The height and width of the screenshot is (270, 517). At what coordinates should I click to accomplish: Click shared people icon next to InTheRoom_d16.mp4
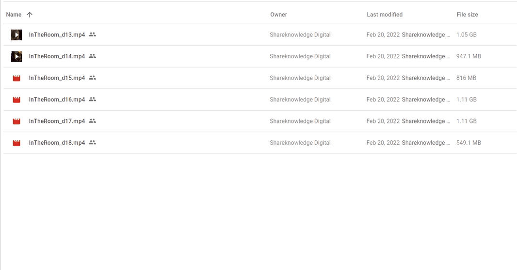[92, 100]
